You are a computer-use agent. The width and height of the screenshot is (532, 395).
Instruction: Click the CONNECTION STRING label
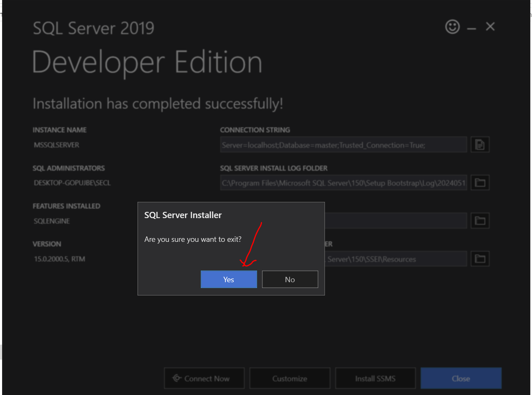[x=255, y=130]
